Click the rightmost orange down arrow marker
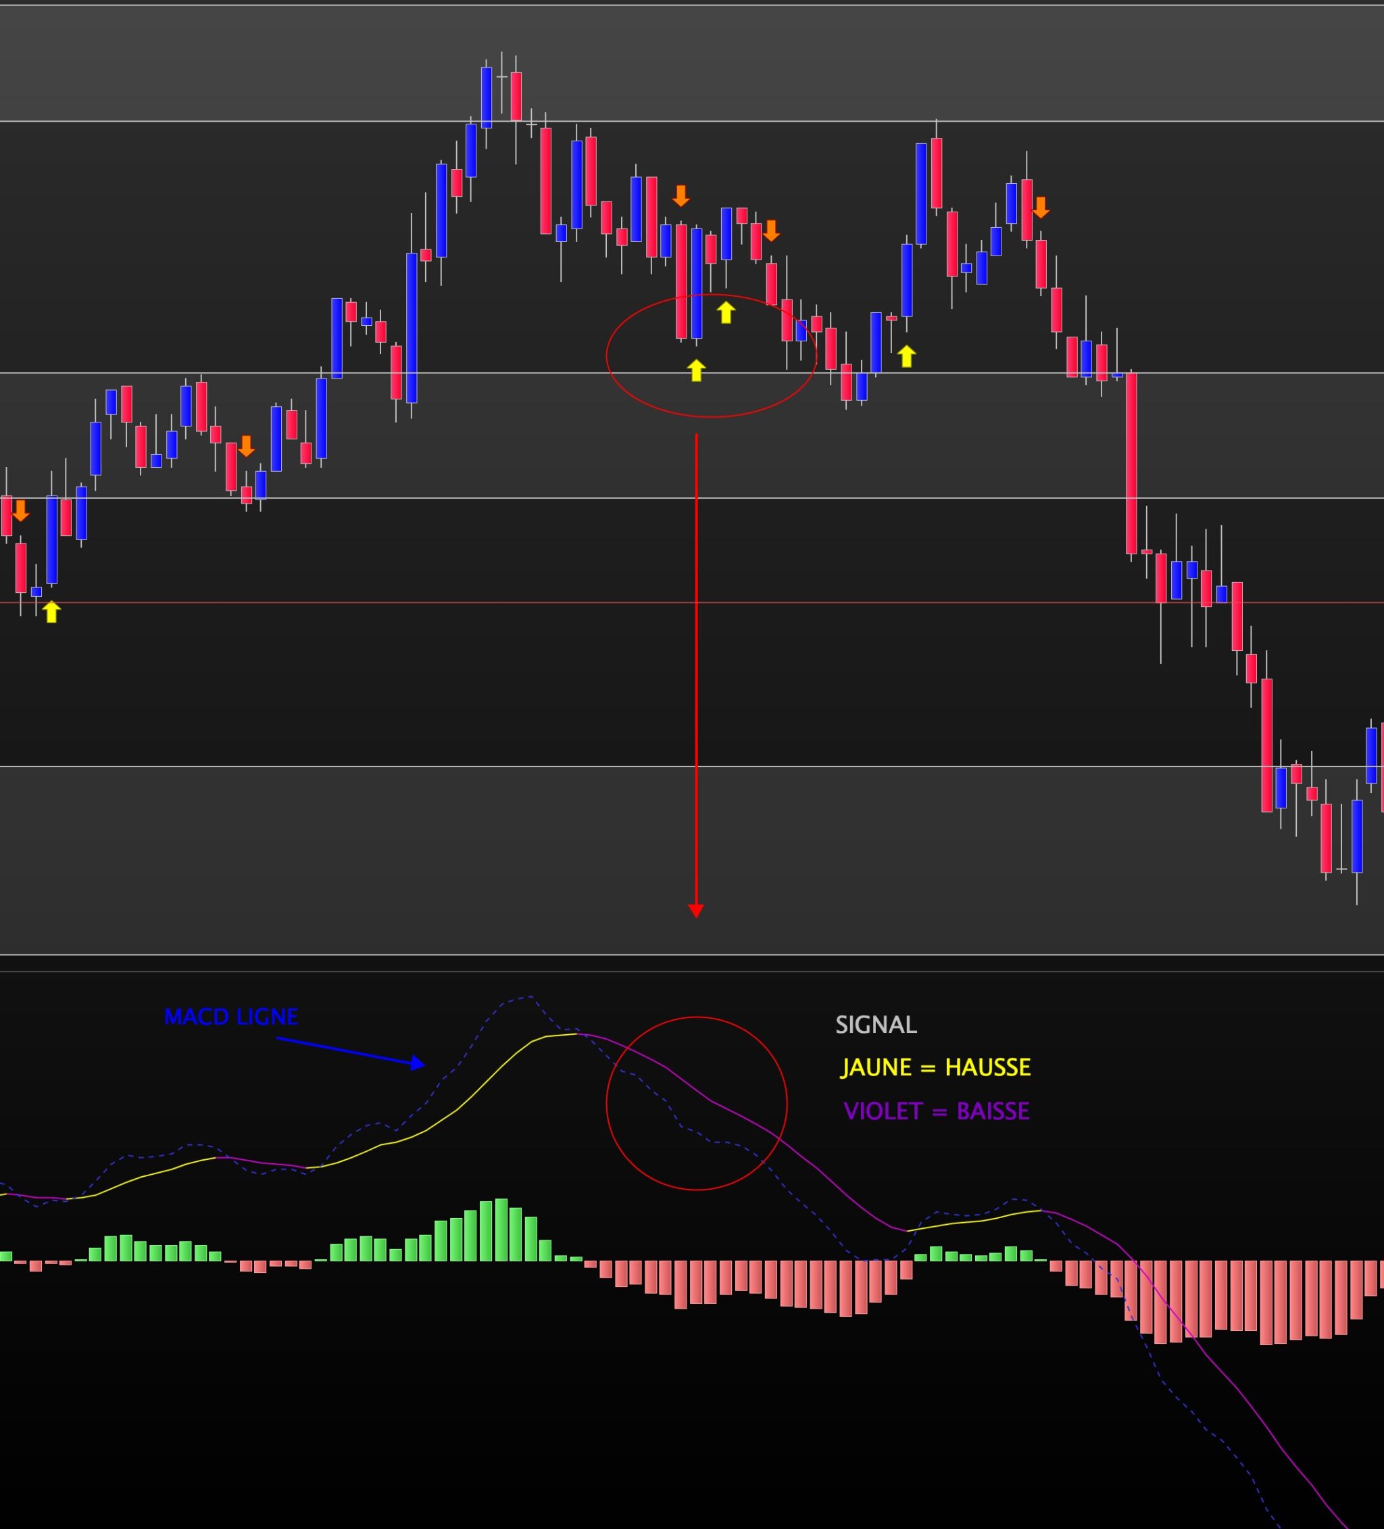Viewport: 1384px width, 1529px height. 1041,207
